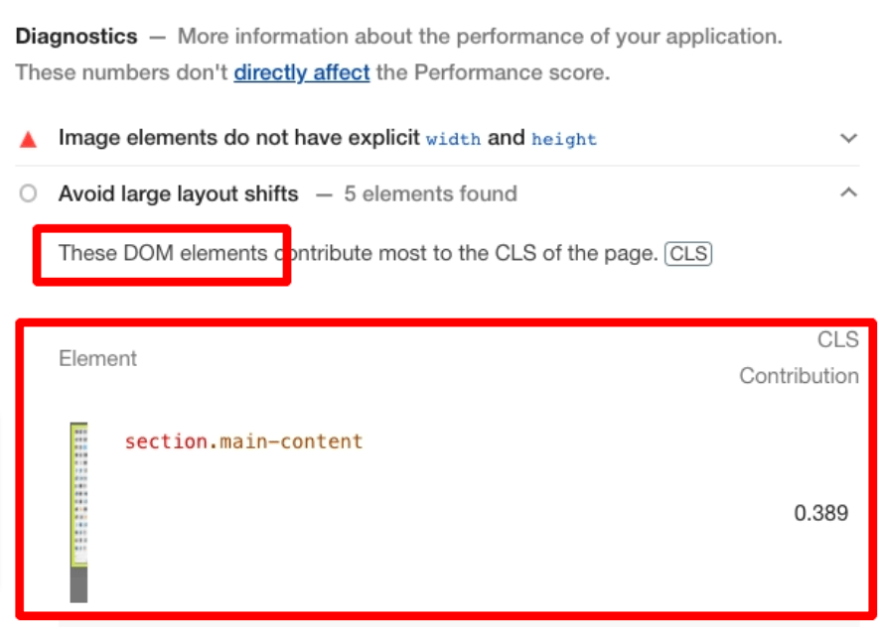This screenshot has width=878, height=627.
Task: Collapse the Avoid large layout shifts chevron
Action: pos(849,193)
